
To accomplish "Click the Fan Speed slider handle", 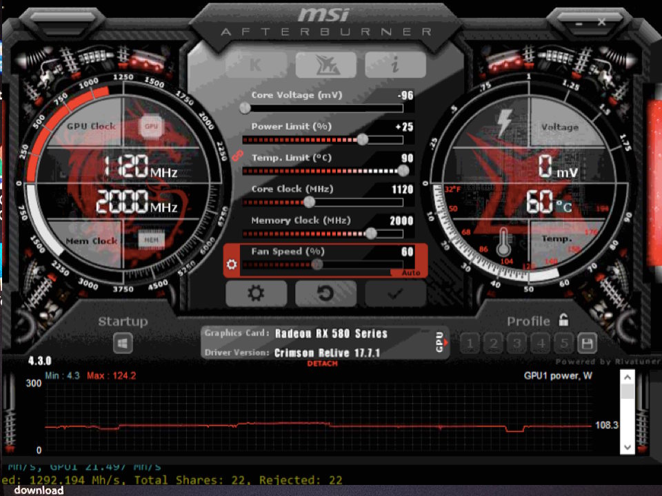I will [317, 265].
